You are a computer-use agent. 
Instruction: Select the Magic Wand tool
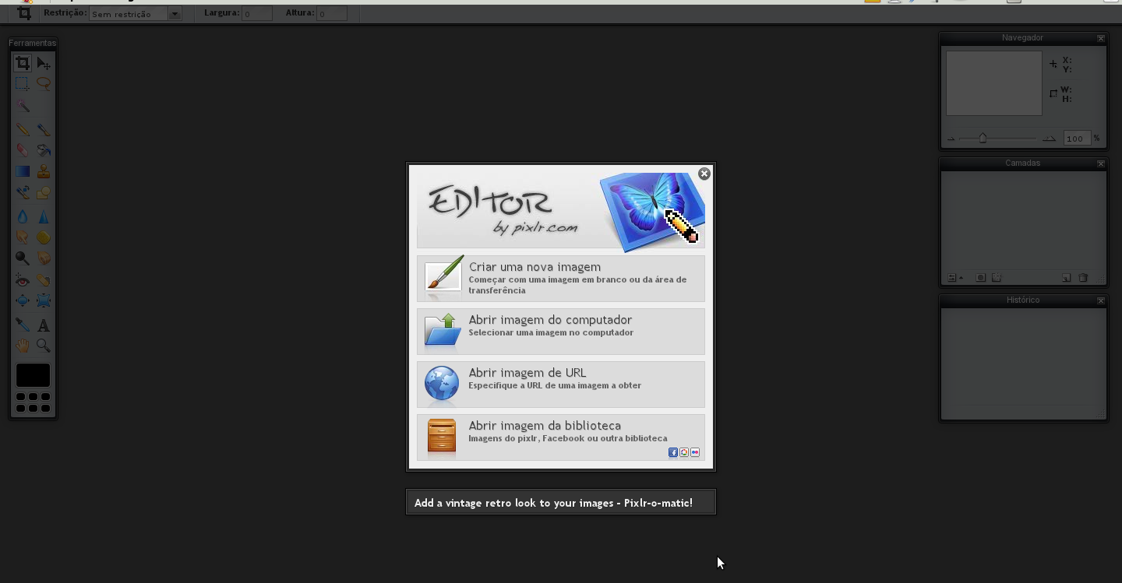click(x=23, y=106)
